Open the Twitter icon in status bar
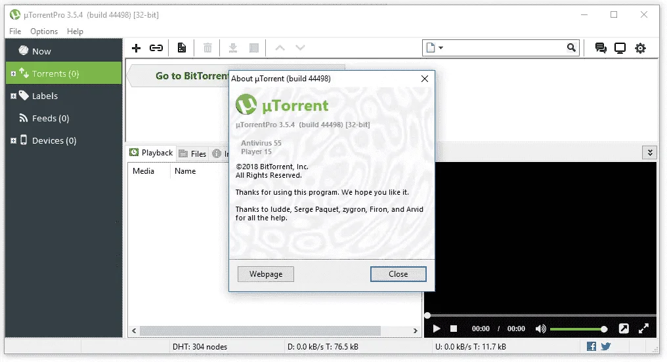The image size is (667, 362). pos(606,346)
